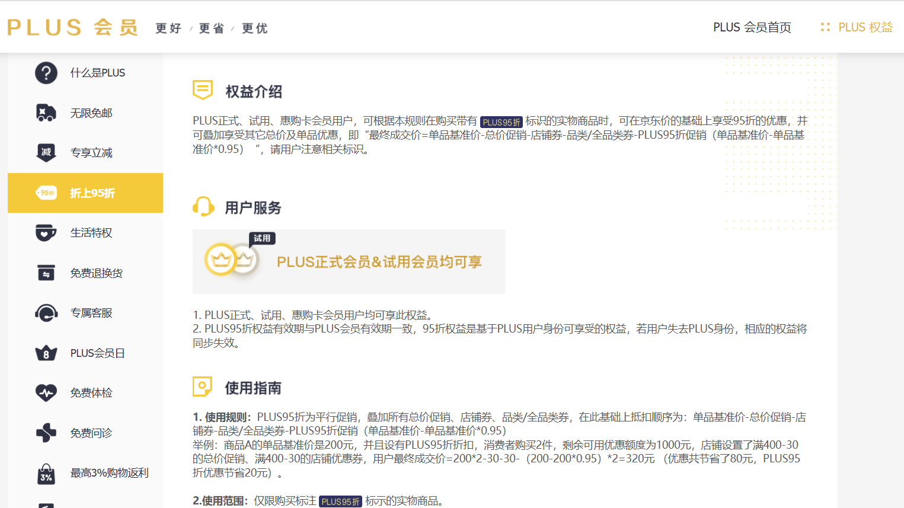Viewport: 904px width, 508px height.
Task: Click the heartbeat icon for 免费体检
Action: 46,392
